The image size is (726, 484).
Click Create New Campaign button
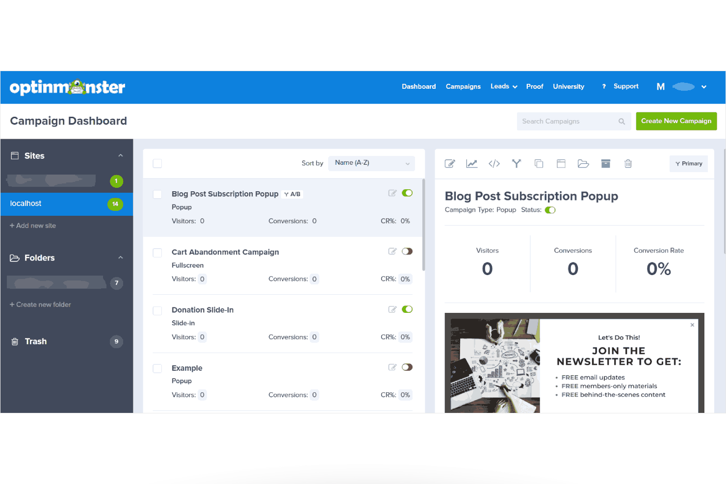676,121
